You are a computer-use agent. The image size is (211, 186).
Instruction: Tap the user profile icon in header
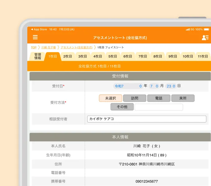[205, 38]
